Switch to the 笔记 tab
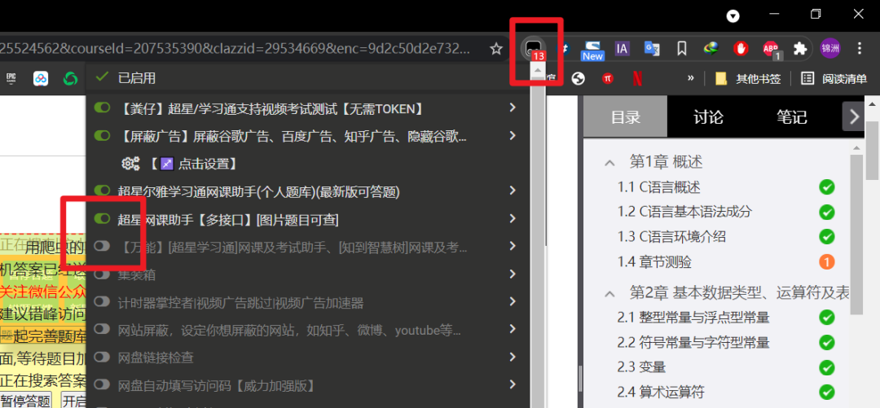The image size is (880, 408). pos(792,116)
